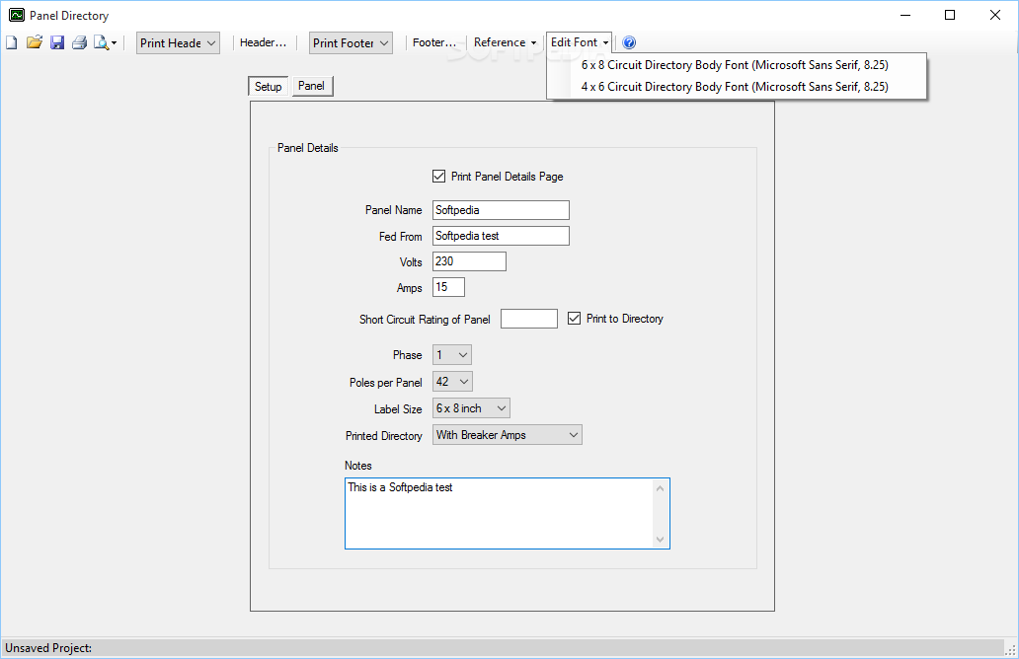Click Notes scrollbar down arrow
Screen dimensions: 1019x659
(x=661, y=540)
